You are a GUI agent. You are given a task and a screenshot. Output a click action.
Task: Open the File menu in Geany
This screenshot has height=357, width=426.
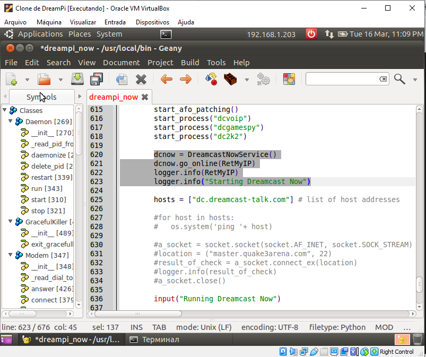tap(11, 63)
